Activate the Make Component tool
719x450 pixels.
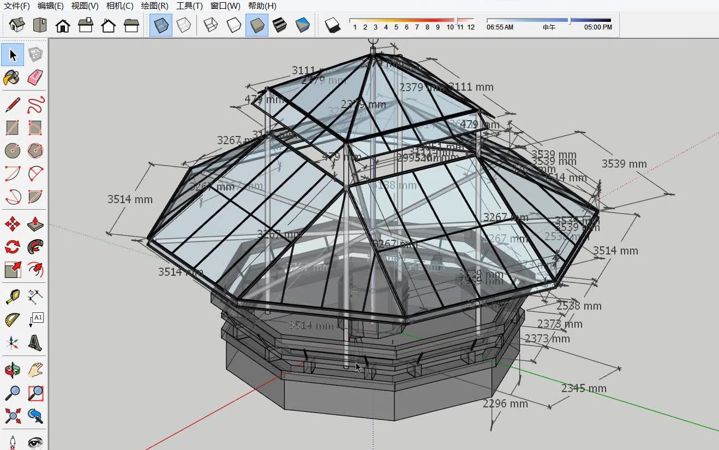coord(35,55)
